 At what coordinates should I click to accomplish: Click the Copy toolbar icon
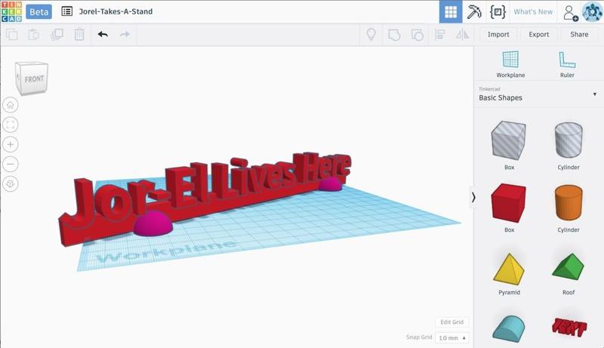(11, 35)
